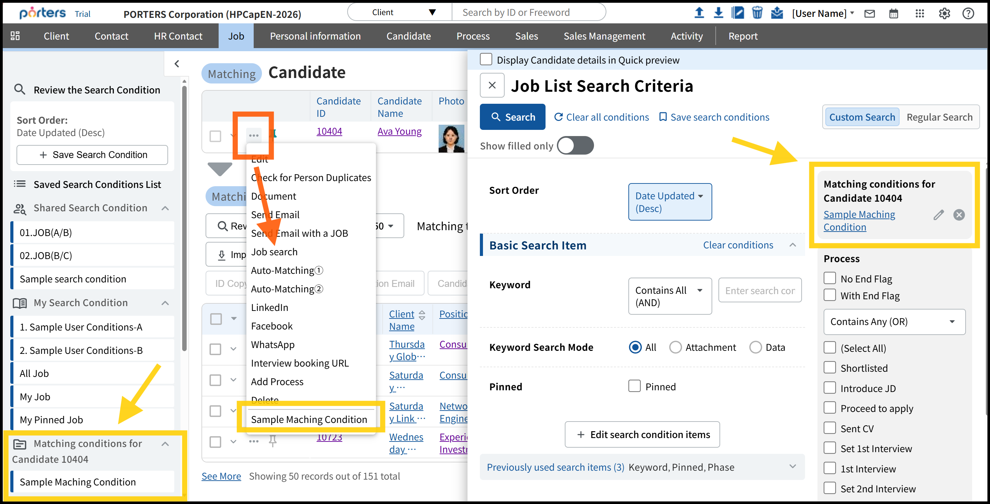Toggle the Show filled only switch
Viewport: 990px width, 504px height.
[575, 146]
